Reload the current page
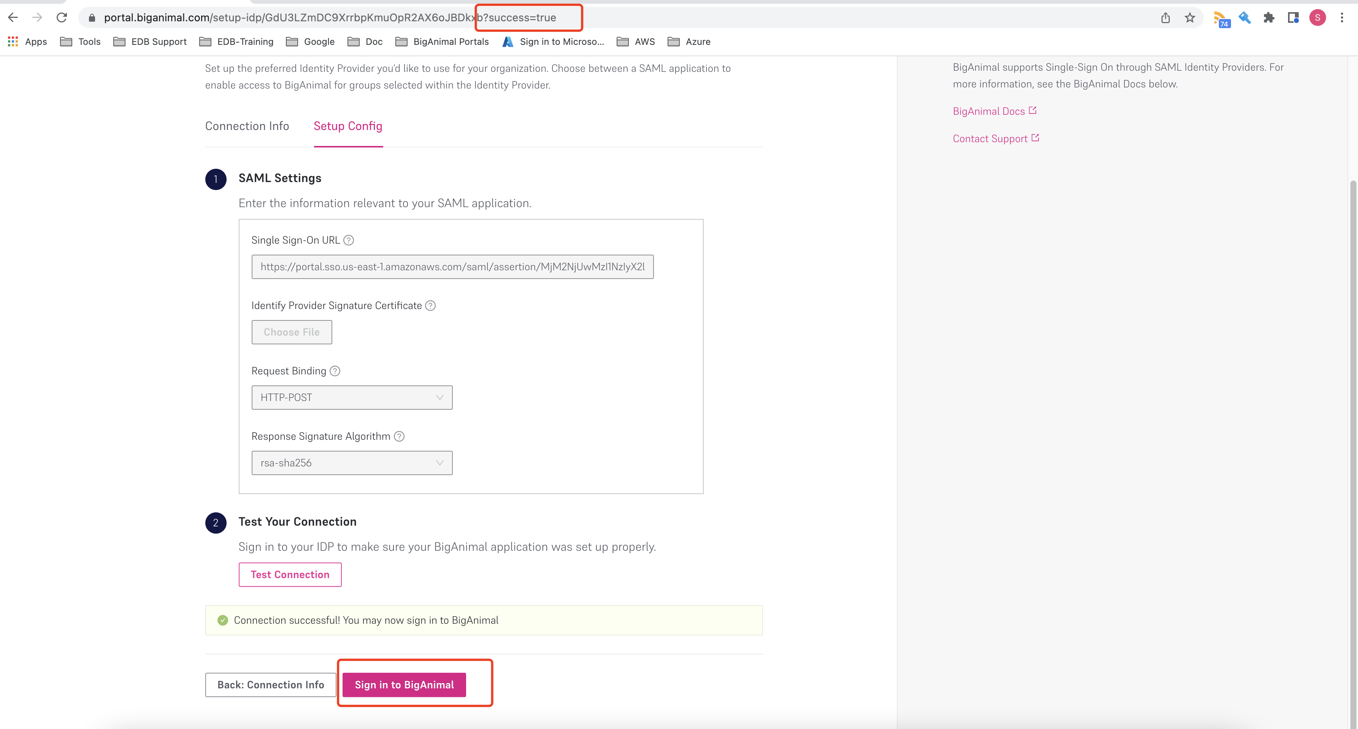The image size is (1358, 729). 62,17
